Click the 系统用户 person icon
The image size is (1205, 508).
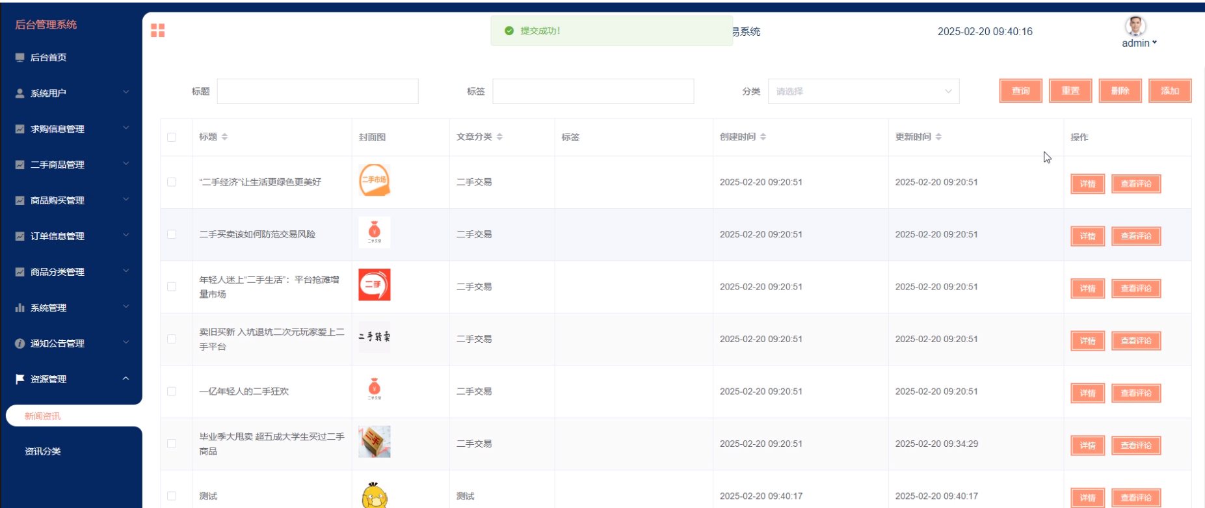(x=20, y=93)
